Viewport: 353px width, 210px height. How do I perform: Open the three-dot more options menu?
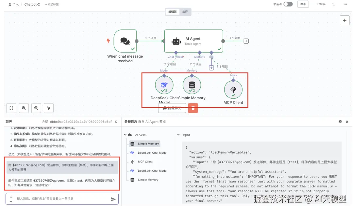(345, 4)
